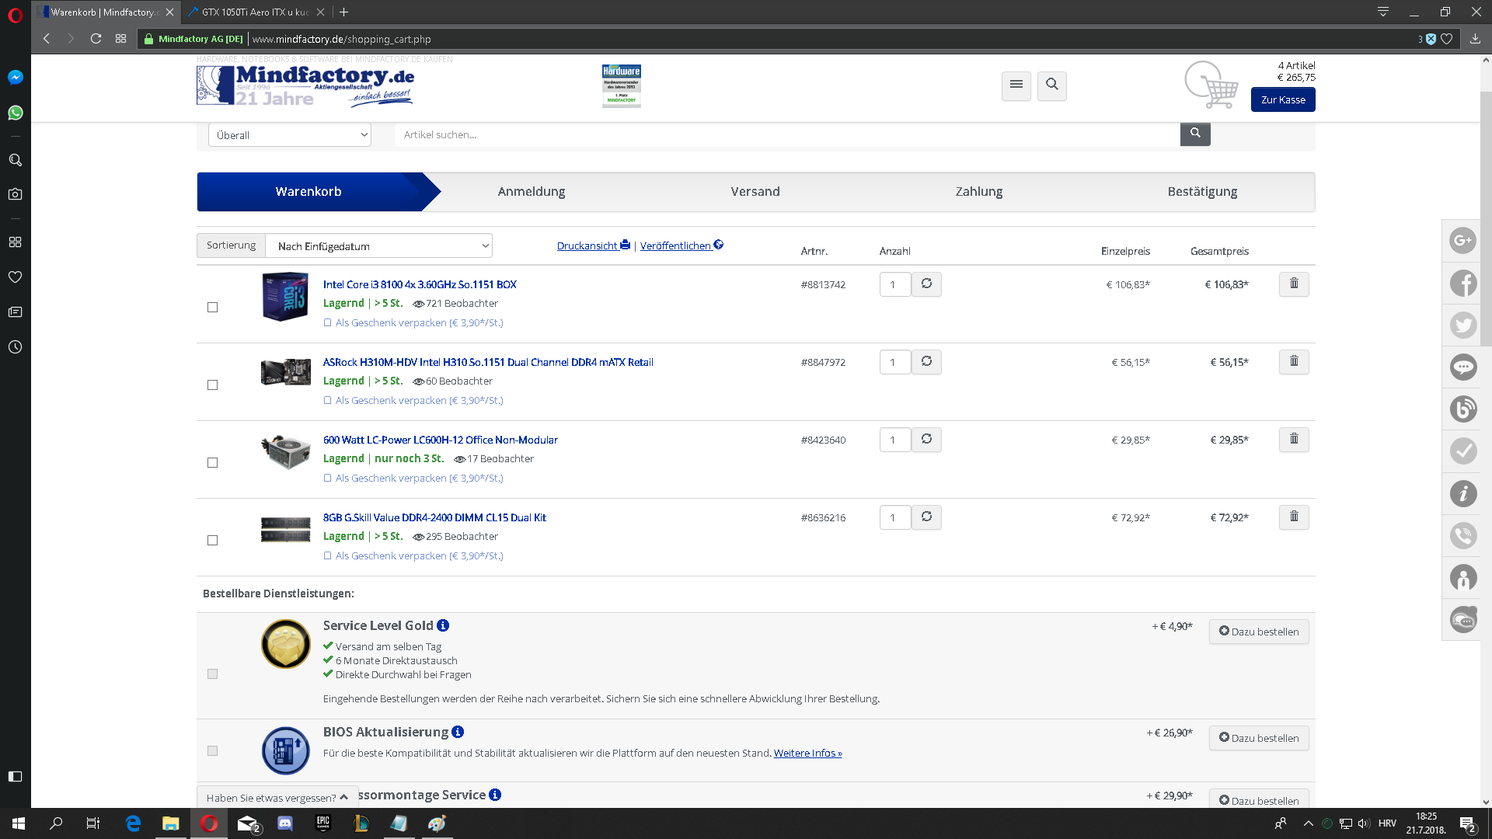Screen dimensions: 1492x839
Task: Expand Haben Sie etwas vergessen panel
Action: [x=277, y=798]
